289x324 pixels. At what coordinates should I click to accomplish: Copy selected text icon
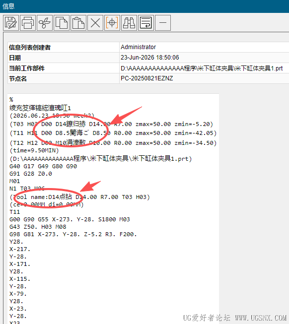tap(62, 23)
